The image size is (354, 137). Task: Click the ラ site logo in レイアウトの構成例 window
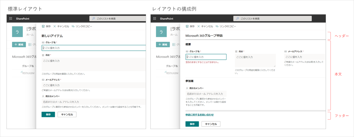point(161,32)
